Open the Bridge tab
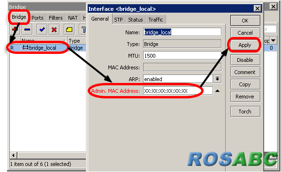This screenshot has width=281, height=172. coord(19,17)
